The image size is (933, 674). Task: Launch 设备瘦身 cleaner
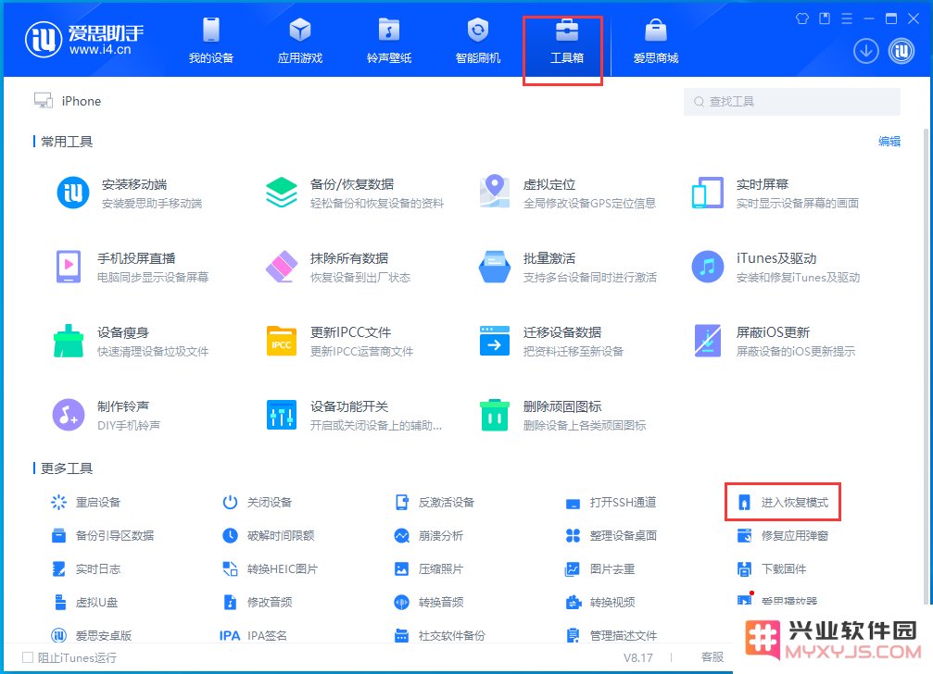pyautogui.click(x=131, y=342)
